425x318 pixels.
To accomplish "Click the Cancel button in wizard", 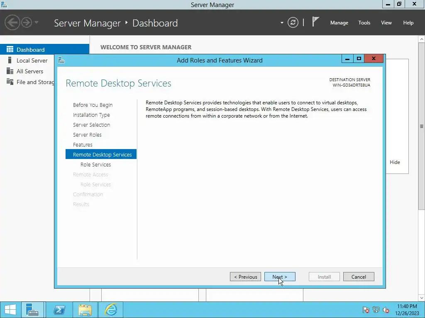I will click(359, 277).
